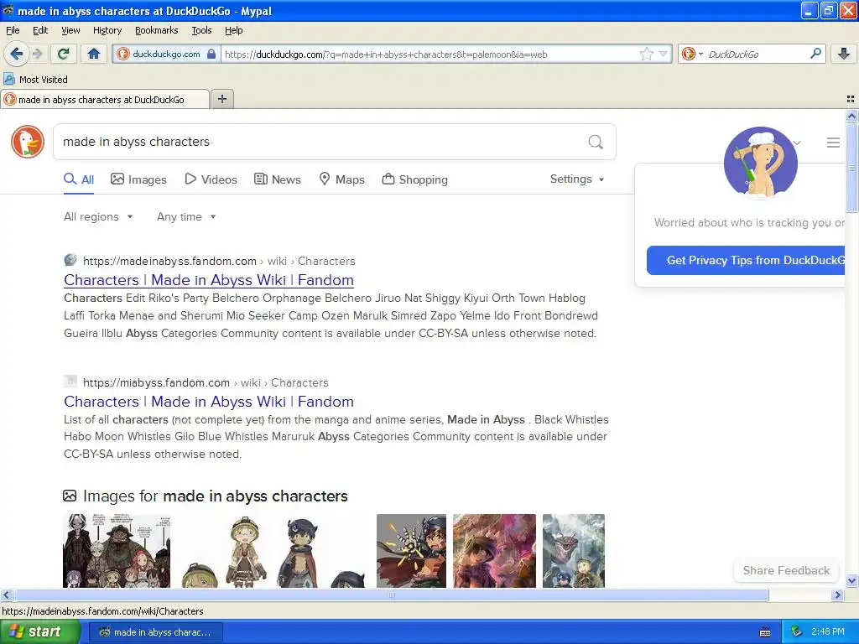Select the All results tab
The image size is (859, 644).
[79, 179]
